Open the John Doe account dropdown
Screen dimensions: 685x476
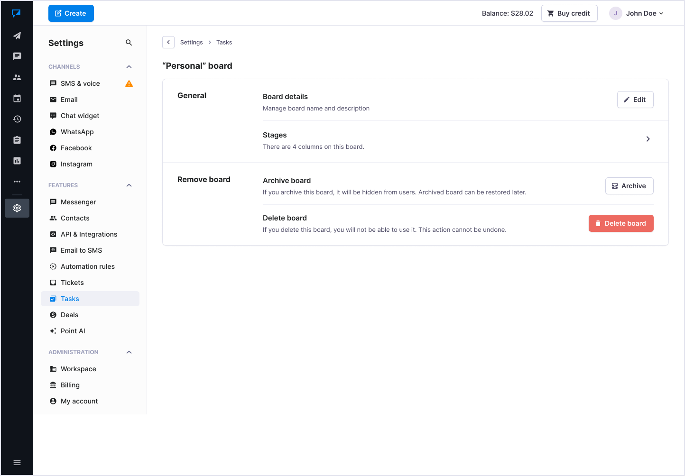coord(638,13)
